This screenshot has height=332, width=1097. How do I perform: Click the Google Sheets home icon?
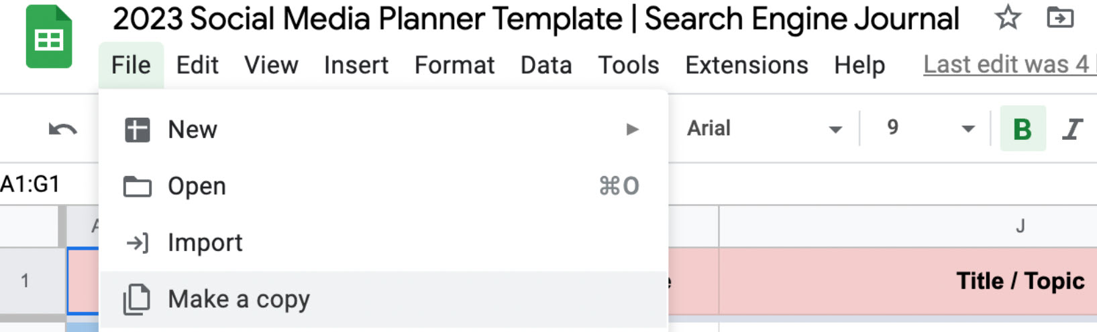(49, 37)
